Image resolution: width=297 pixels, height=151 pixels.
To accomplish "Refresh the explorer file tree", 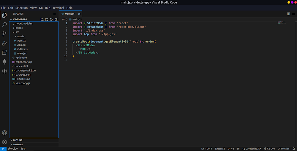I will 51,20.
